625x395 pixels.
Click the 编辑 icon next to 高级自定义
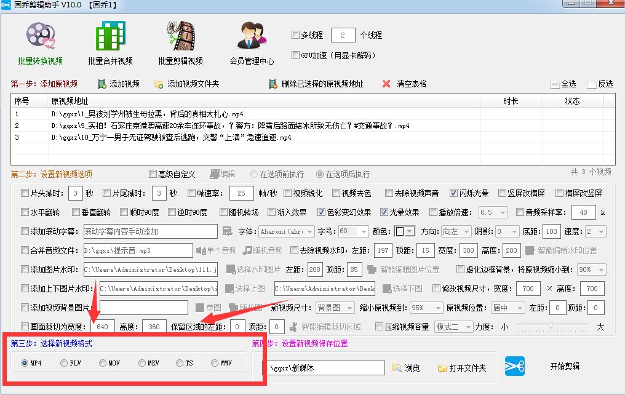pyautogui.click(x=215, y=174)
